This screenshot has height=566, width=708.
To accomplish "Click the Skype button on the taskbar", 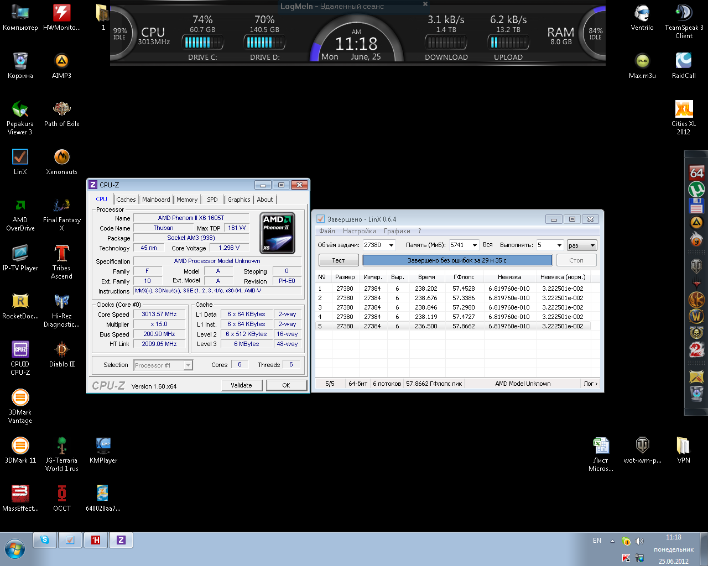I will tap(45, 540).
